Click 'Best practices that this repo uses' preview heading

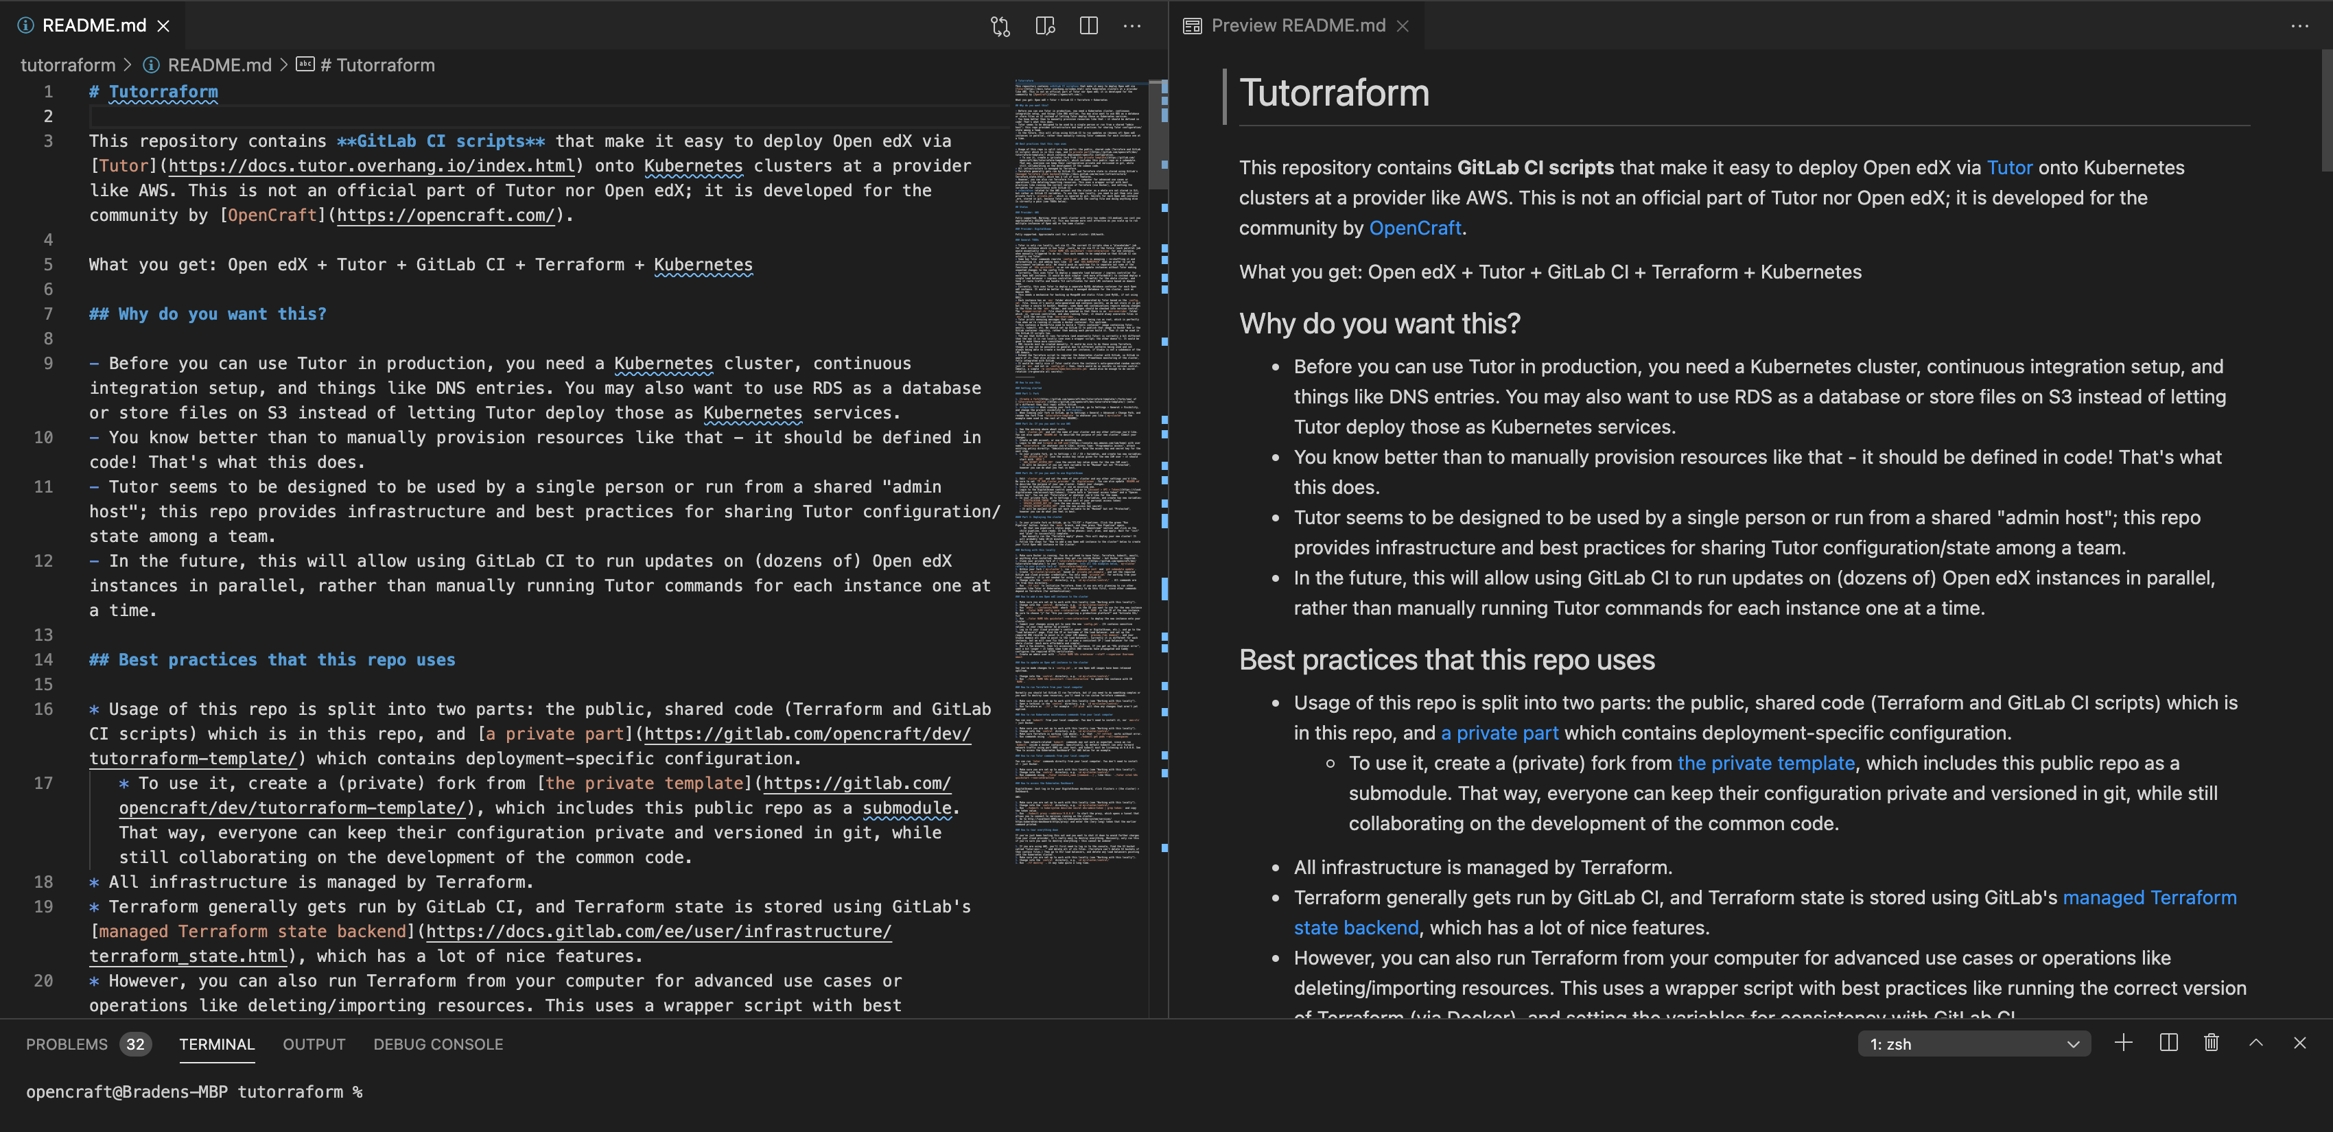(x=1446, y=659)
